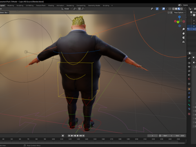Screen dimensions: 196x147
Task: Click the Scene name field
Action: tap(189, 5)
